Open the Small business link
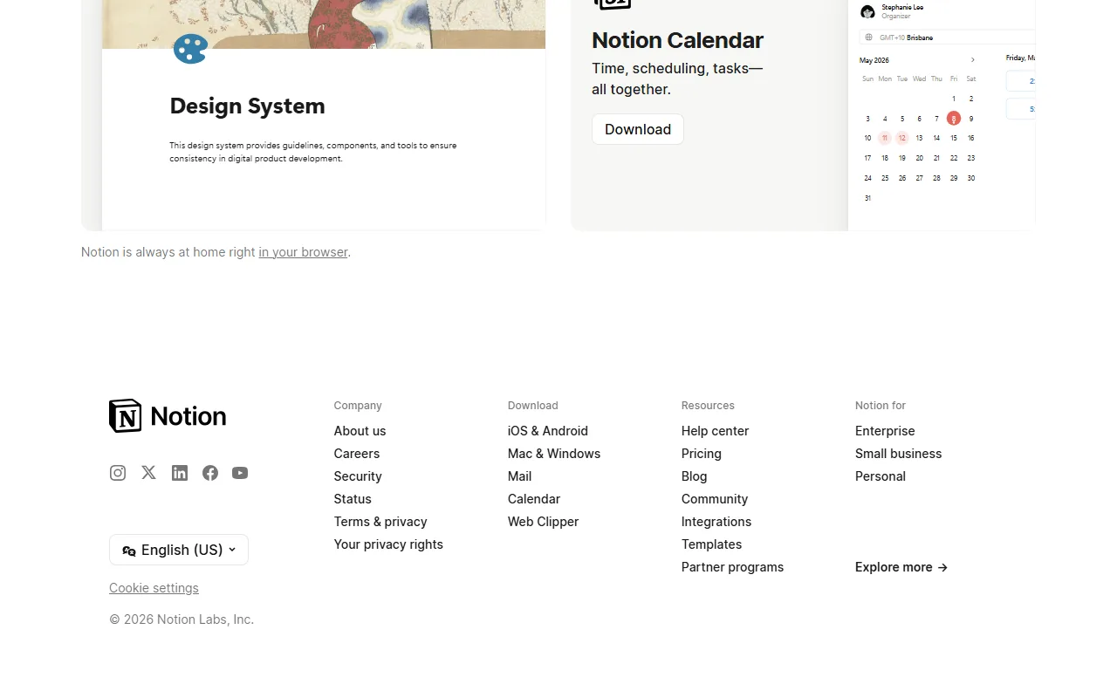 [899, 454]
